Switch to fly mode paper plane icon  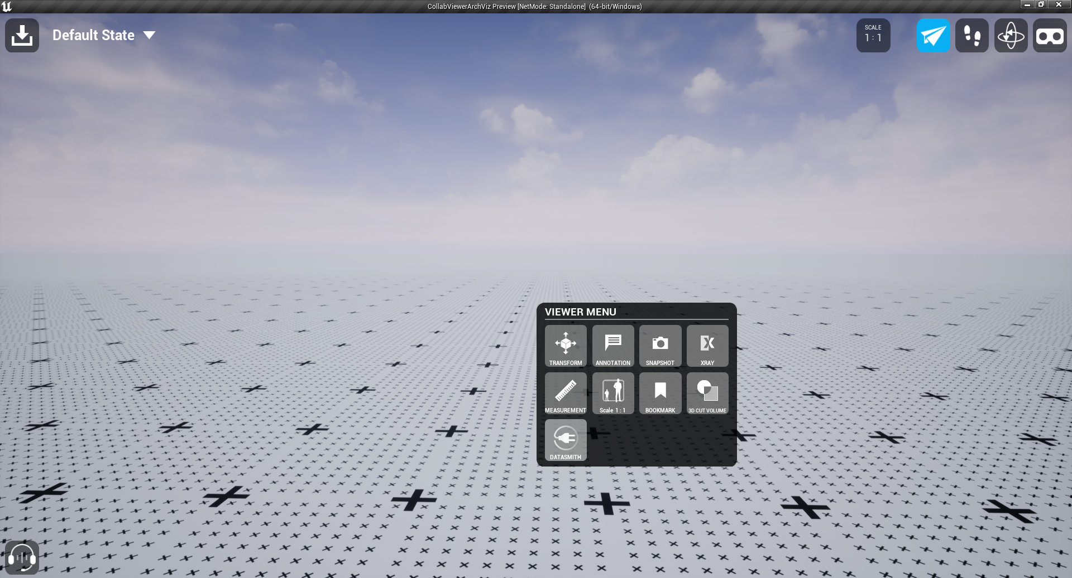coord(933,36)
